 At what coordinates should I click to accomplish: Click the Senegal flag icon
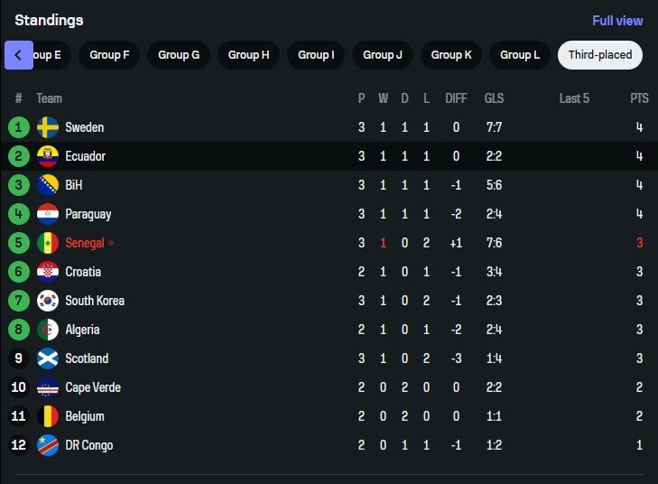click(48, 243)
